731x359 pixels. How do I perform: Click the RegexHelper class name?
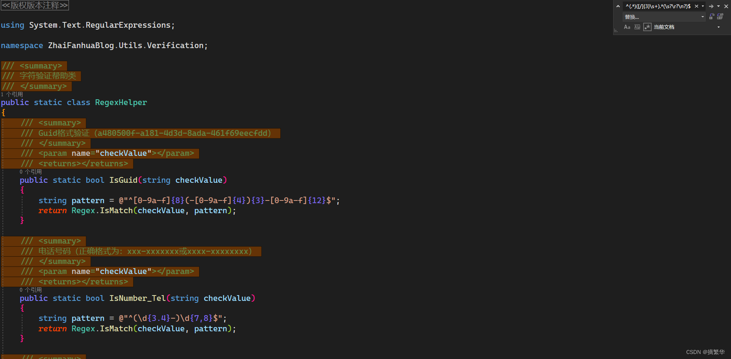pyautogui.click(x=121, y=102)
